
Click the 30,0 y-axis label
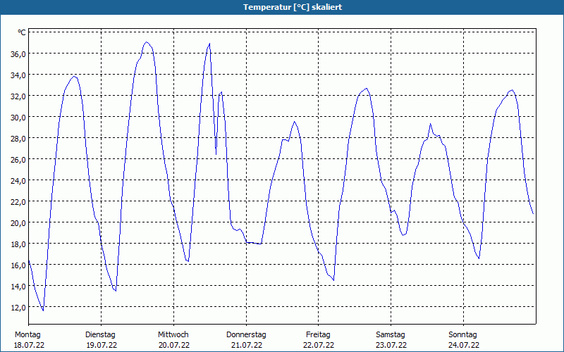18,118
